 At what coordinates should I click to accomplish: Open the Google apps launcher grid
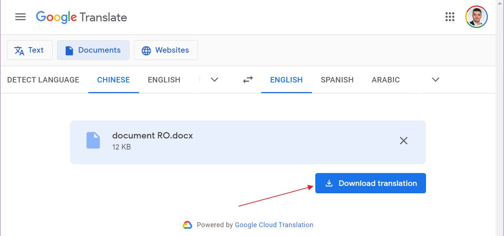point(450,17)
